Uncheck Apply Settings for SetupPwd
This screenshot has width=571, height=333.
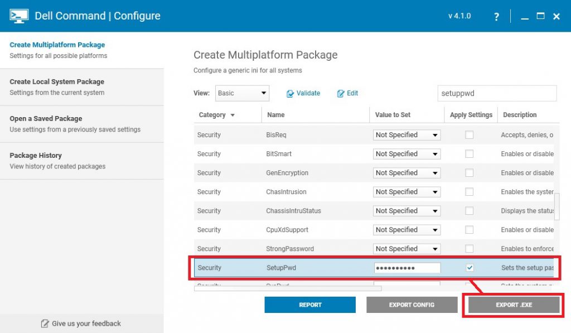coord(470,268)
